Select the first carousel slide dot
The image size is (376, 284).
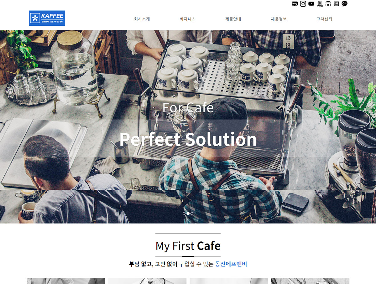tap(184, 213)
